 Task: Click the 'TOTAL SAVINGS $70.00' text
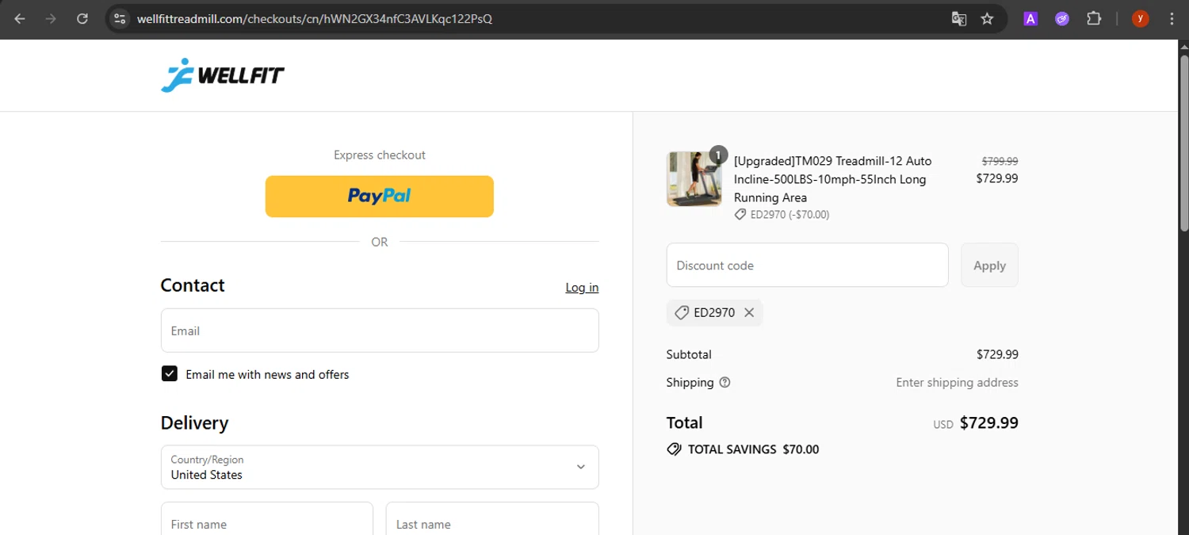[753, 449]
